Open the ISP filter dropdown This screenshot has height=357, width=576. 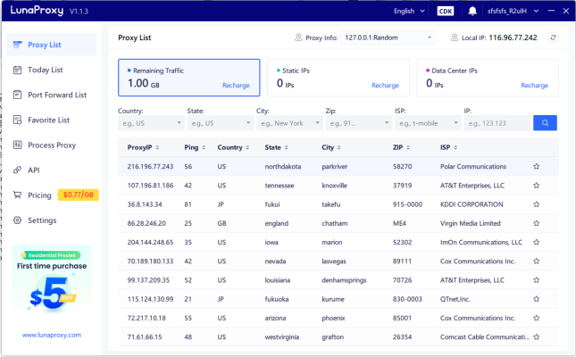428,123
